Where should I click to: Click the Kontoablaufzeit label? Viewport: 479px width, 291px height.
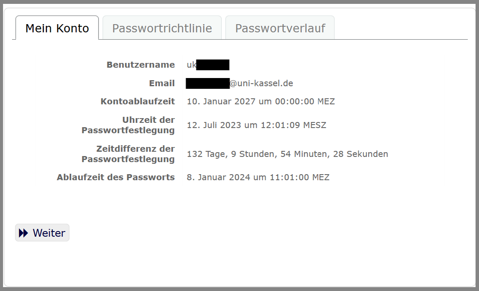(x=138, y=102)
